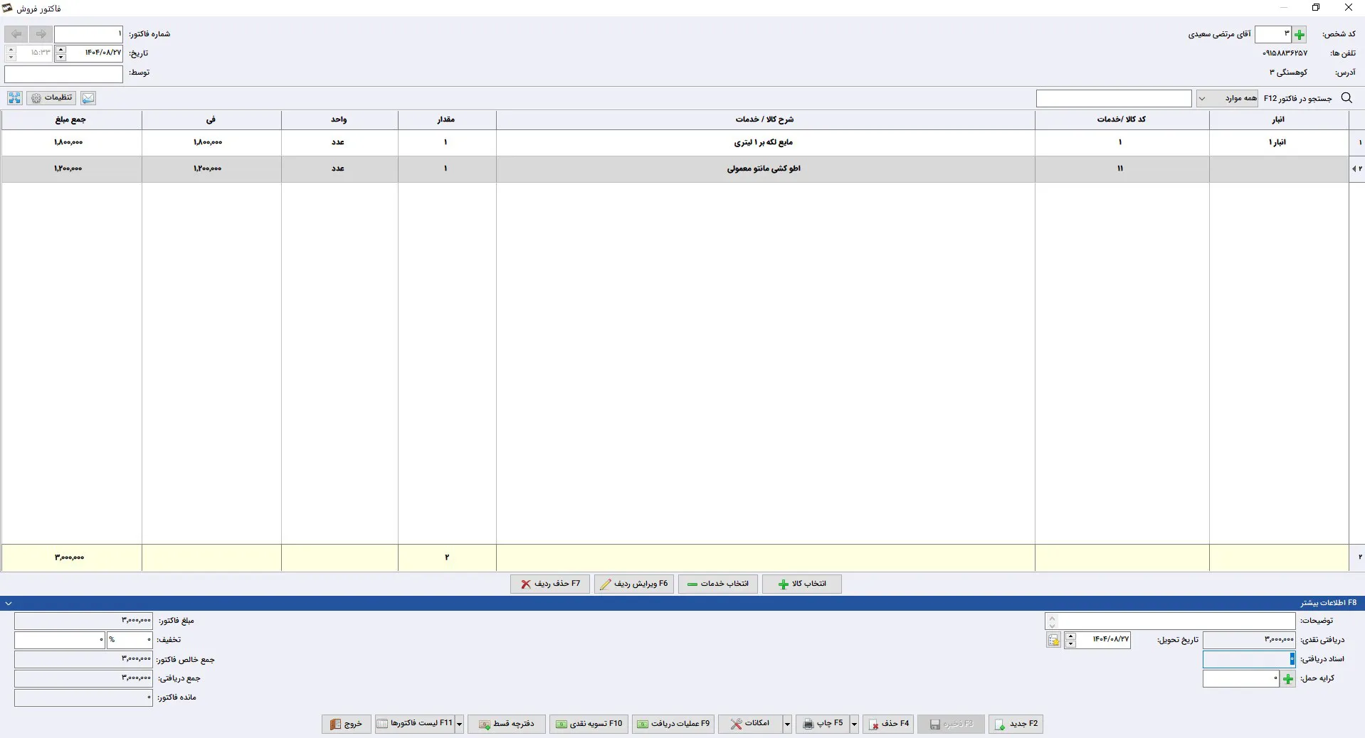Viewport: 1365px width, 738px height.
Task: Sort by کد کالا/خدمات column header
Action: coord(1122,119)
